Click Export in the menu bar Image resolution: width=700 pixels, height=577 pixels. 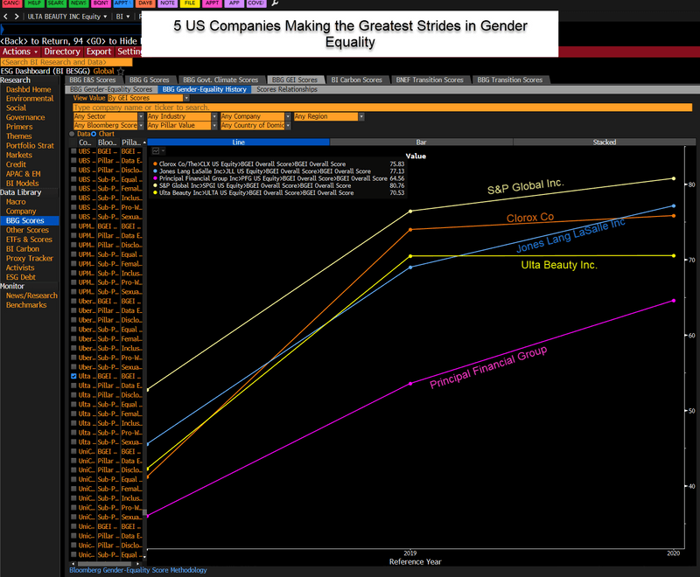tap(98, 51)
